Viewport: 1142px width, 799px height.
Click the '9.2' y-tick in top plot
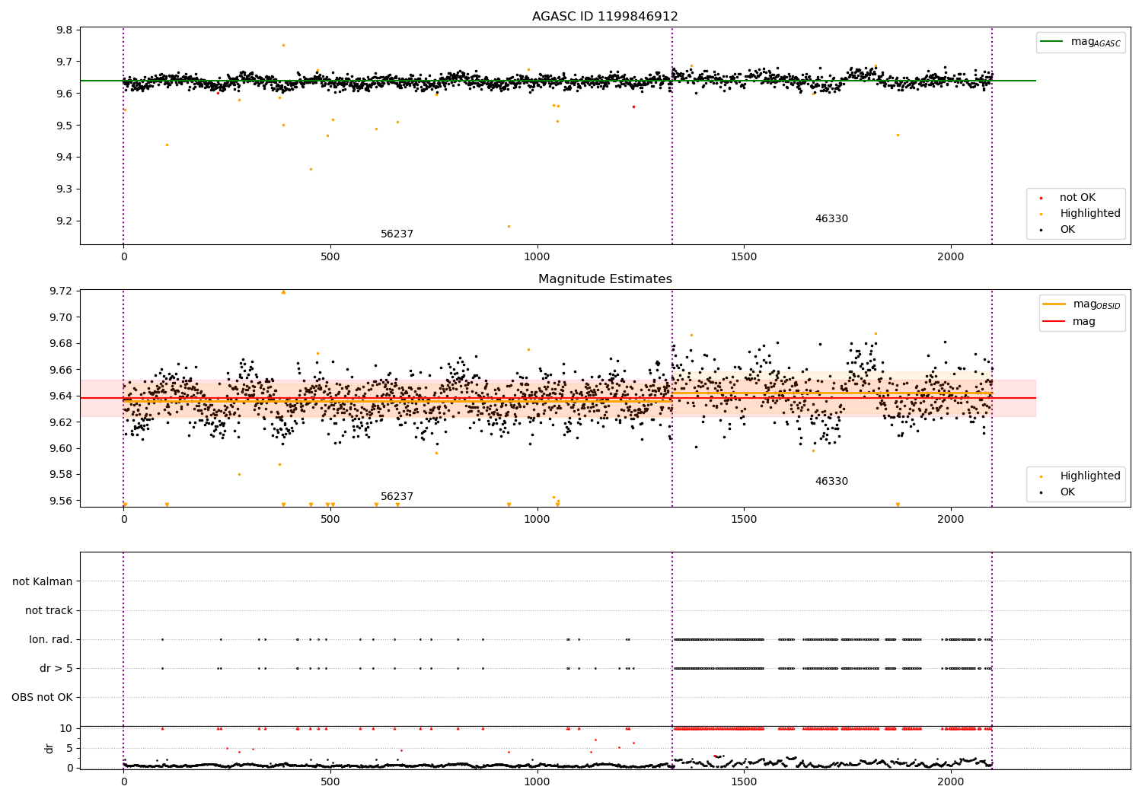[65, 221]
